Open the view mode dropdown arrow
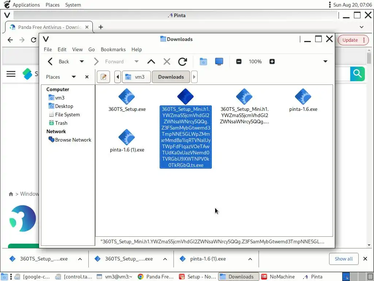The width and height of the screenshot is (374, 281). [325, 61]
